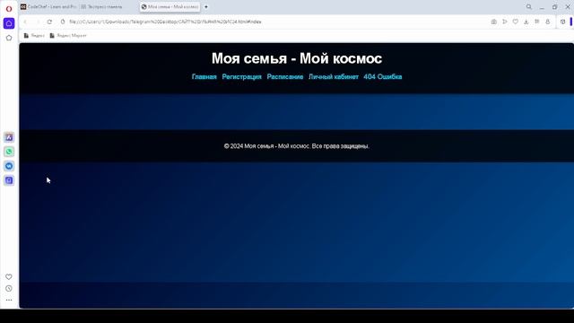
Task: Open the sidebar pentagon workspace icon
Action: (x=9, y=38)
